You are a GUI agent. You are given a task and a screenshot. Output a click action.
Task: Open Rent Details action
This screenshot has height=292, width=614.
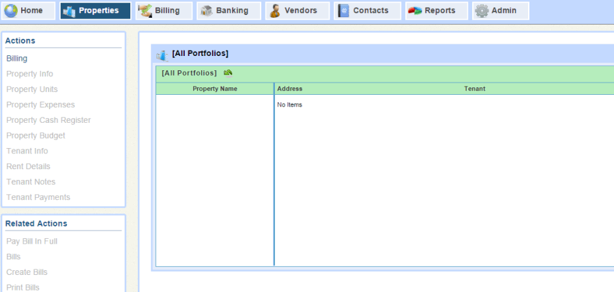(x=29, y=166)
